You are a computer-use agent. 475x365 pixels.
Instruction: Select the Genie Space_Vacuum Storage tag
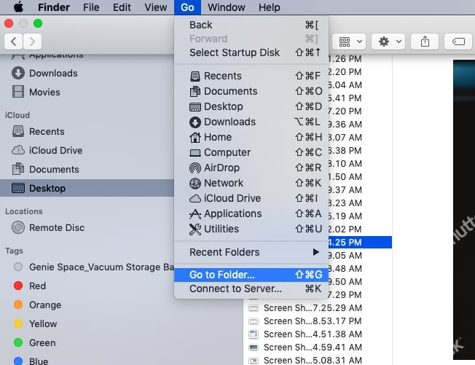tap(87, 267)
